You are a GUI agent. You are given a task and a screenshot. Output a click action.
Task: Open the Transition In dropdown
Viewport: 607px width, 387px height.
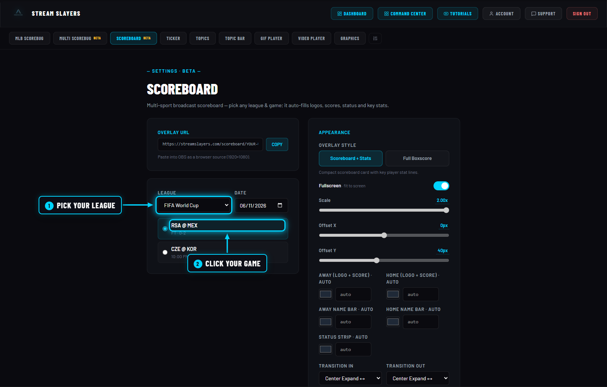350,378
